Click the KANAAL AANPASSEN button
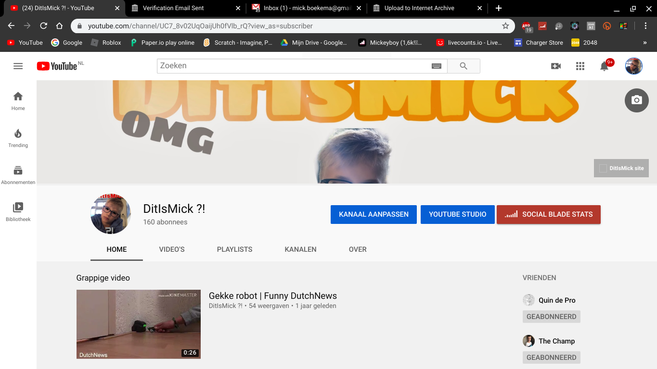The width and height of the screenshot is (657, 369). point(374,214)
